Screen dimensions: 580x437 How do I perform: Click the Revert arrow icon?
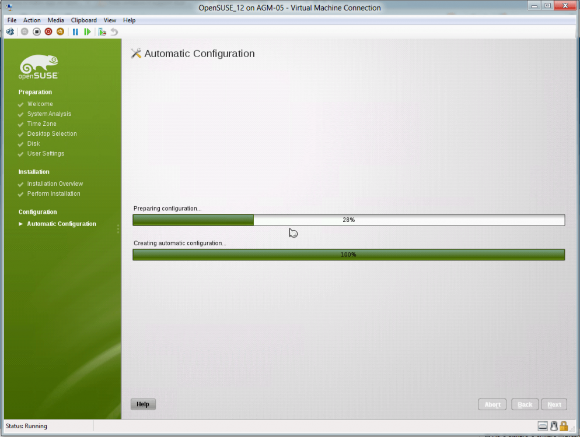pos(114,31)
